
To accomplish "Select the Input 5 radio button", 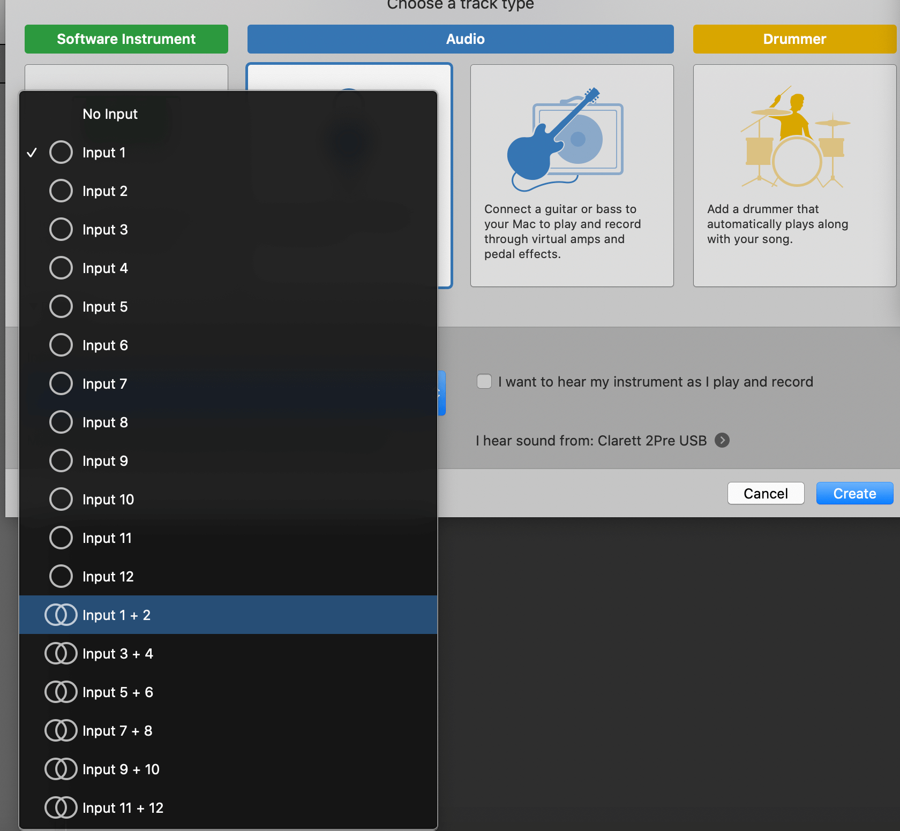I will [61, 306].
